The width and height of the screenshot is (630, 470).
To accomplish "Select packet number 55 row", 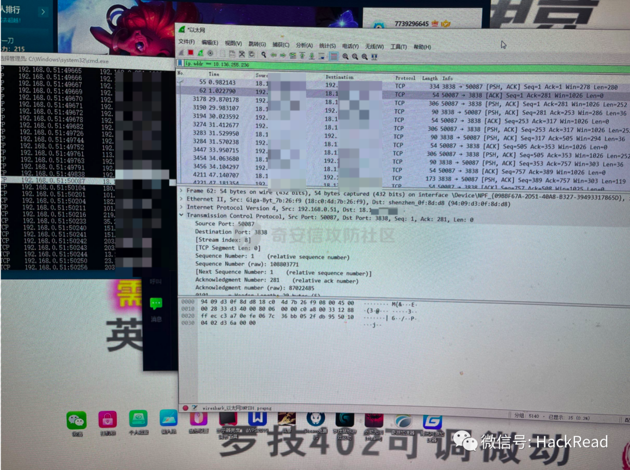I will pyautogui.click(x=404, y=84).
